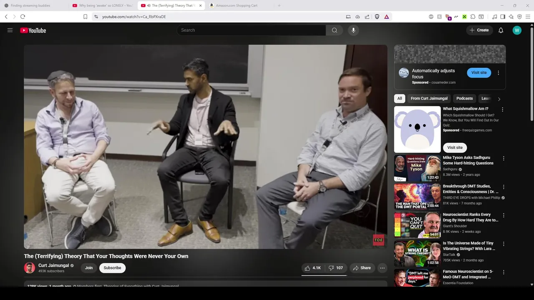Screen dimensions: 534x300
Task: Open options for Breakthrough DMT Studies video
Action: tap(504, 187)
